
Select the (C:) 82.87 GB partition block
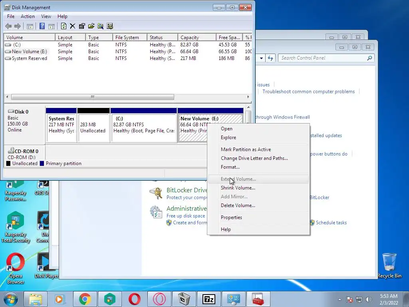pyautogui.click(x=144, y=125)
